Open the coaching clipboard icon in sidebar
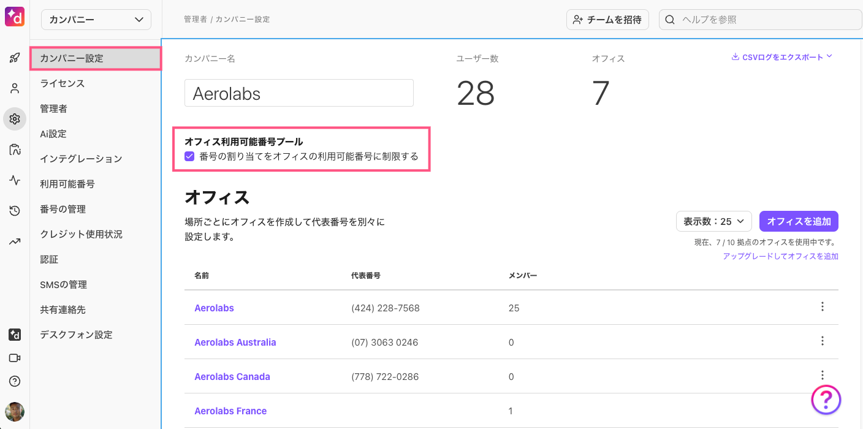The width and height of the screenshot is (863, 429). [15, 150]
